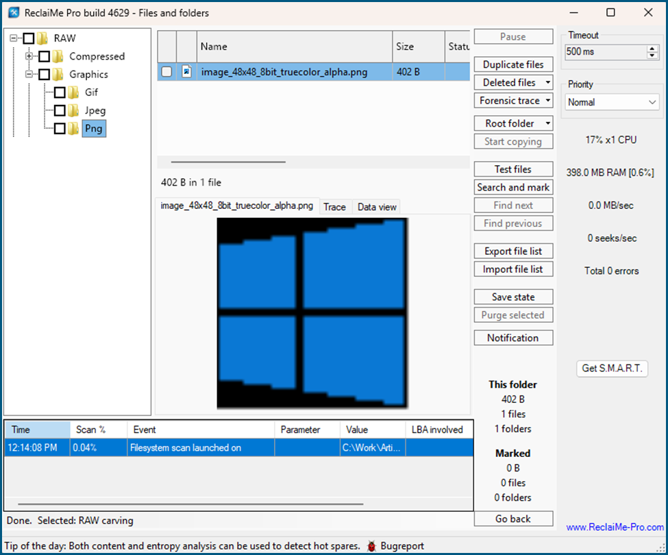Click the PNG file type icon in list

(186, 71)
